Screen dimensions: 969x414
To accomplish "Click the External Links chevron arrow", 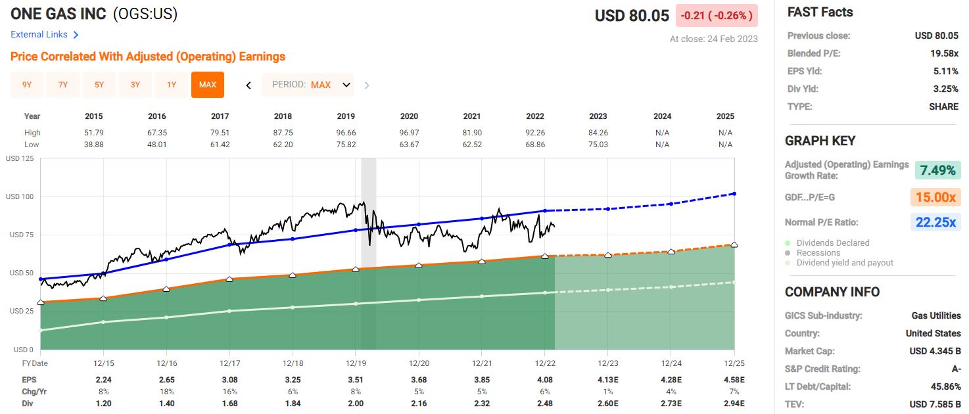I will click(x=76, y=35).
